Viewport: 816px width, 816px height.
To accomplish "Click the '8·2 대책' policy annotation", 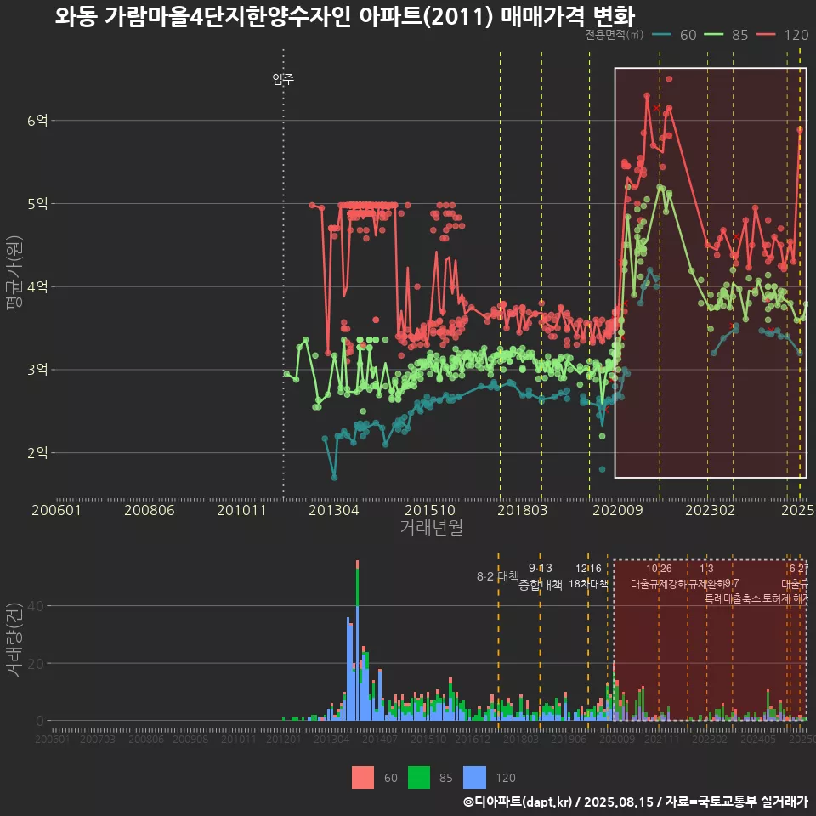I will [x=498, y=576].
